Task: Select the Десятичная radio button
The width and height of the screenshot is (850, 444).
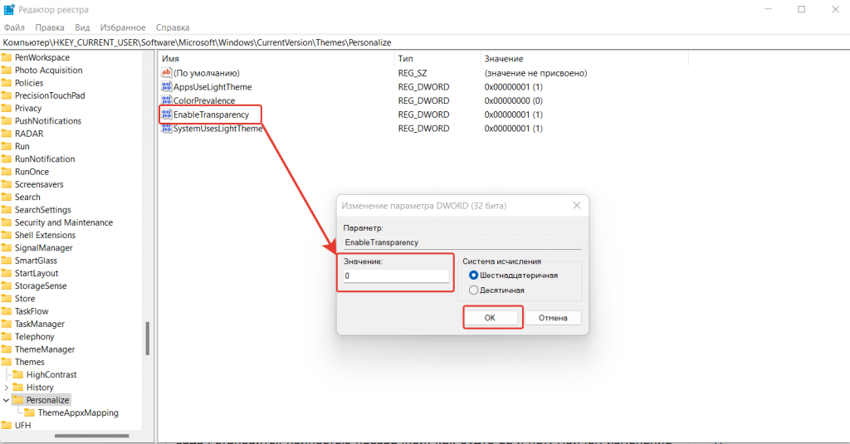Action: pyautogui.click(x=474, y=290)
